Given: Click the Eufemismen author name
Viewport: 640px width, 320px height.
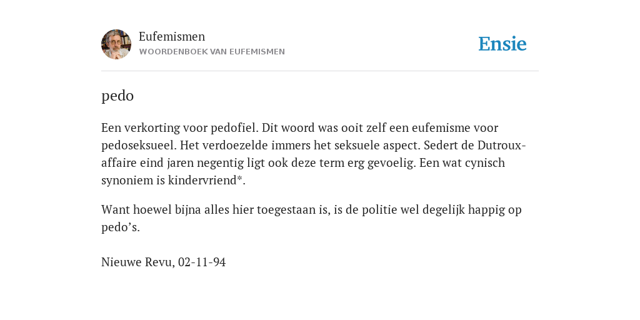Looking at the screenshot, I should [x=172, y=36].
